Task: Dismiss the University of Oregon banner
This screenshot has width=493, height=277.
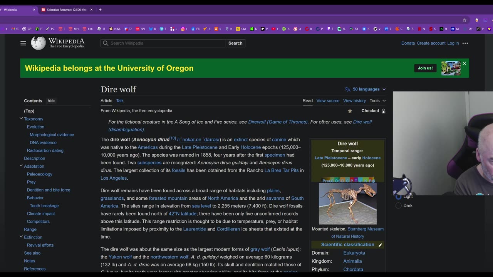Action: pos(464,63)
